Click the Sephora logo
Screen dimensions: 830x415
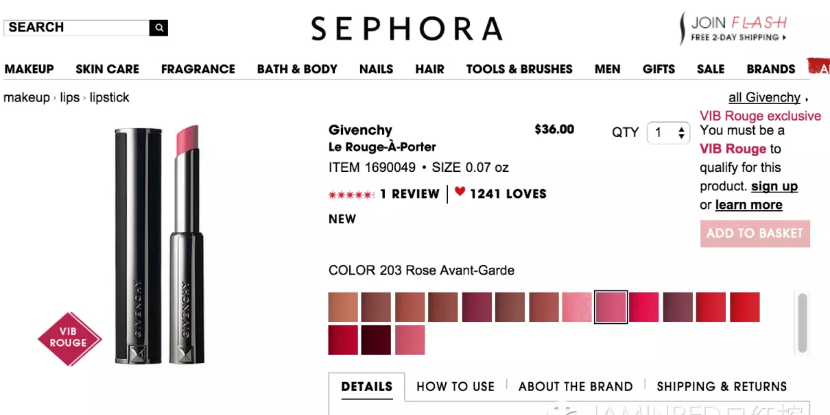(407, 29)
